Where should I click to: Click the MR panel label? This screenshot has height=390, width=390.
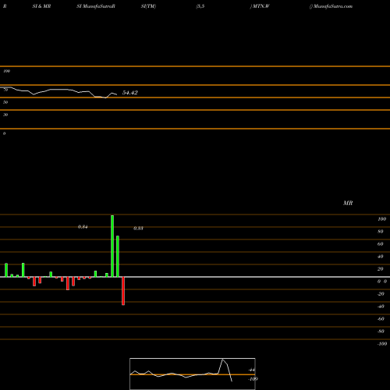[x=348, y=203]
